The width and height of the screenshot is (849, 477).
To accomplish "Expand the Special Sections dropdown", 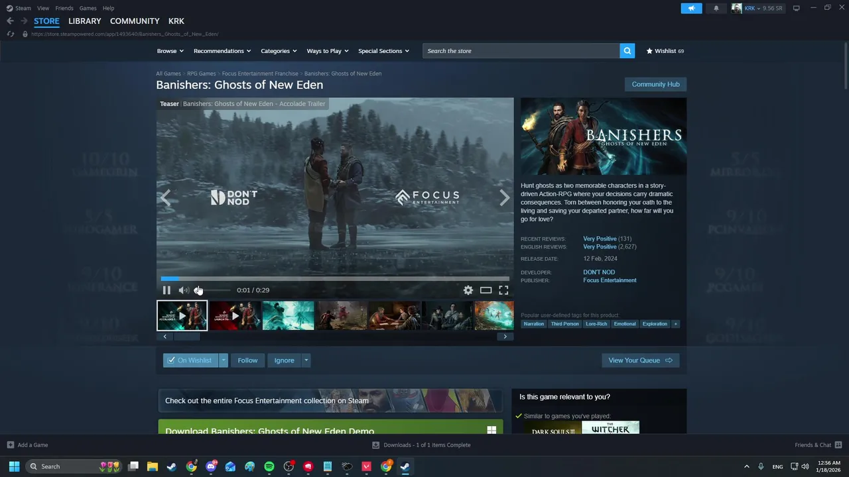I will (x=384, y=51).
